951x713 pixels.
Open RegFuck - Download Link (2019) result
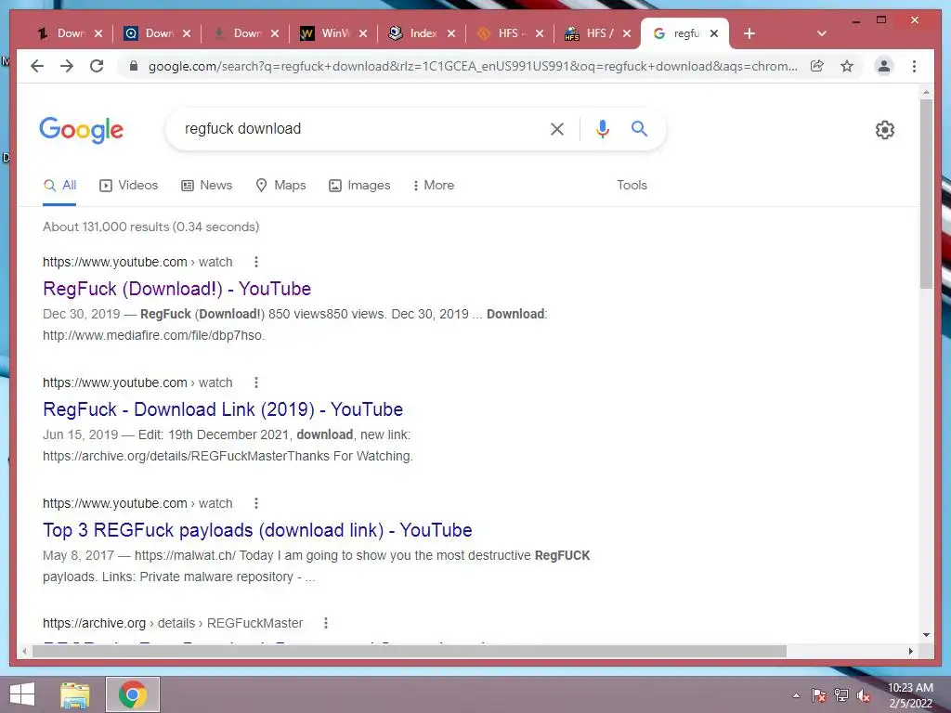pyautogui.click(x=223, y=409)
